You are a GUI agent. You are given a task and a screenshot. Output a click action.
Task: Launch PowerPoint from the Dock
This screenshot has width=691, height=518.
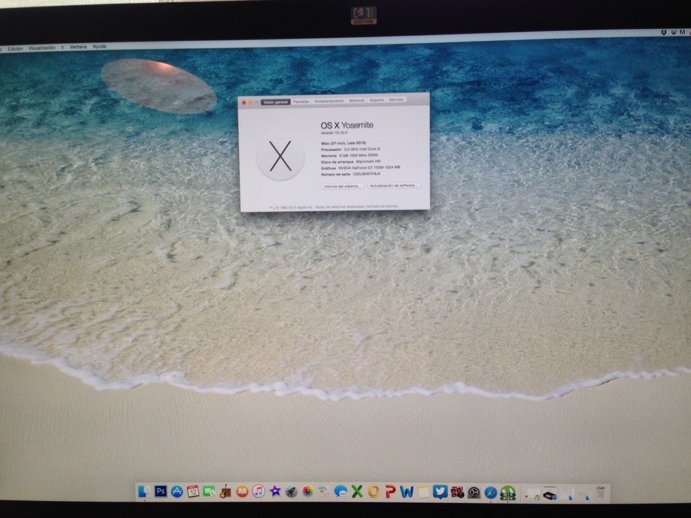(x=390, y=491)
